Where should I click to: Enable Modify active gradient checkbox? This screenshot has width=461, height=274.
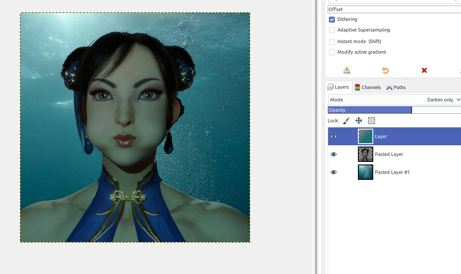(332, 52)
